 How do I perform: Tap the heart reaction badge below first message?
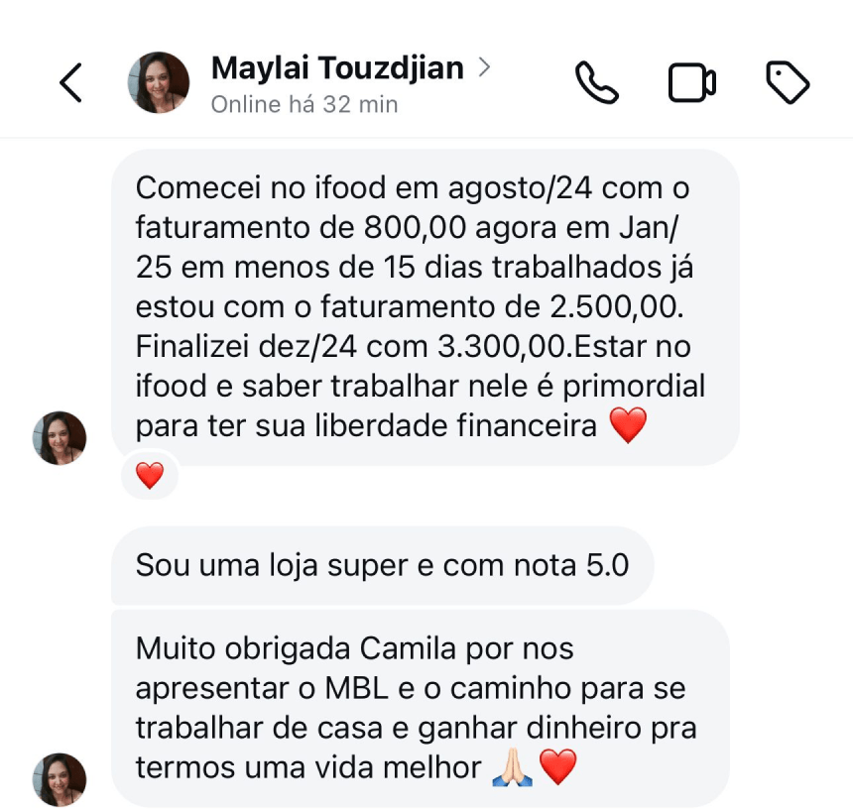click(x=150, y=476)
